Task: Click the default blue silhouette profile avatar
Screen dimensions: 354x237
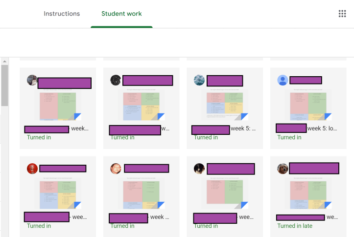Action: pyautogui.click(x=283, y=80)
